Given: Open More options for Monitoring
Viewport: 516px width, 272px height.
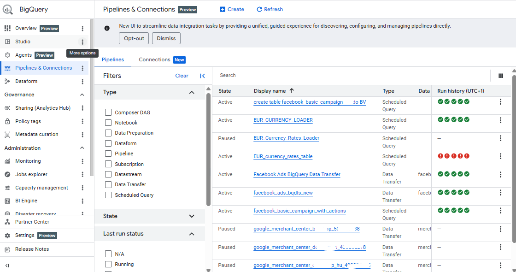Looking at the screenshot, I should 82,161.
